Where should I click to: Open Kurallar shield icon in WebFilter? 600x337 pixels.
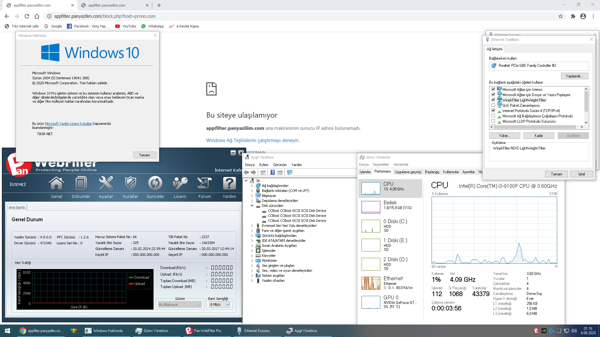point(130,183)
